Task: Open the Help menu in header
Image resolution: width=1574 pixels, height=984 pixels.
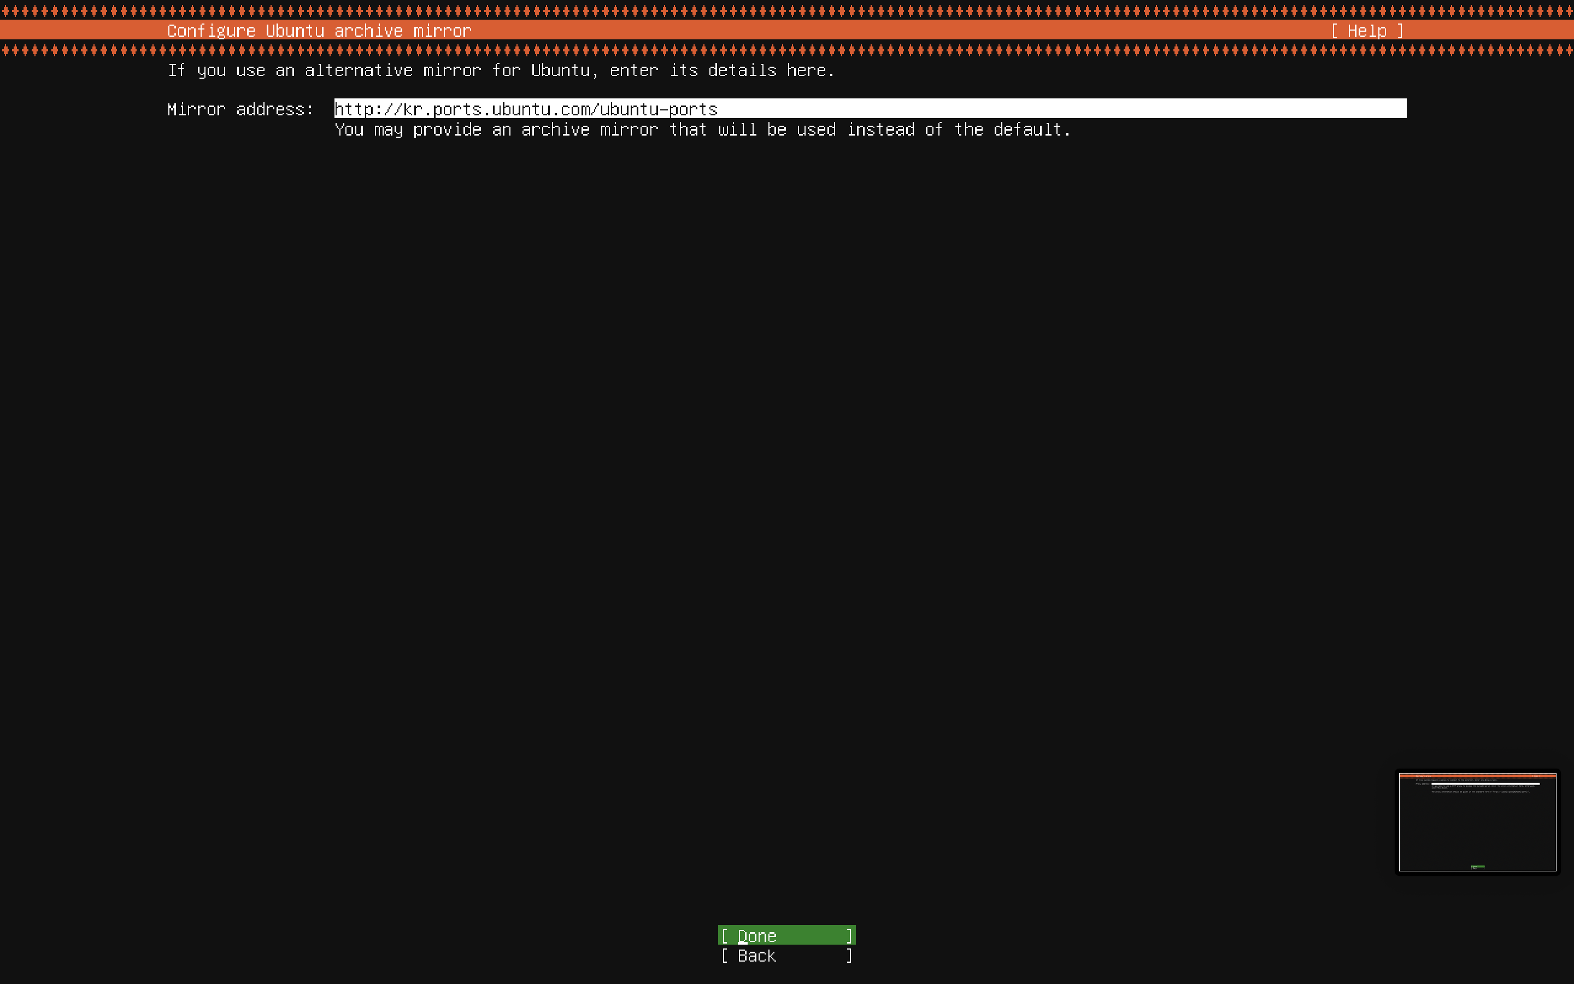Action: tap(1366, 31)
